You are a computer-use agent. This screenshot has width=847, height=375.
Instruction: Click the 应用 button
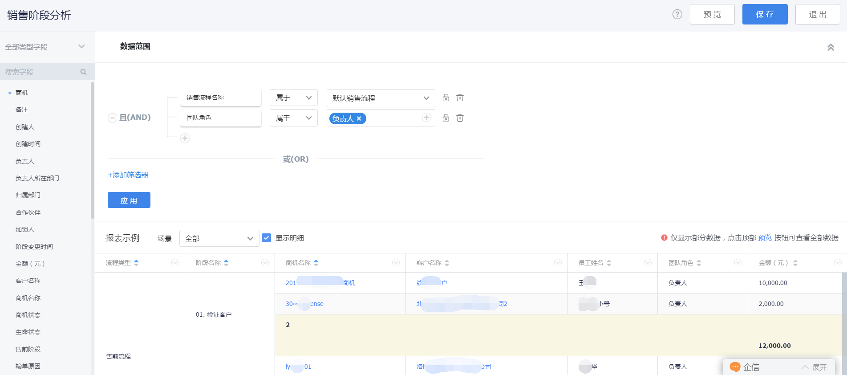click(x=129, y=200)
